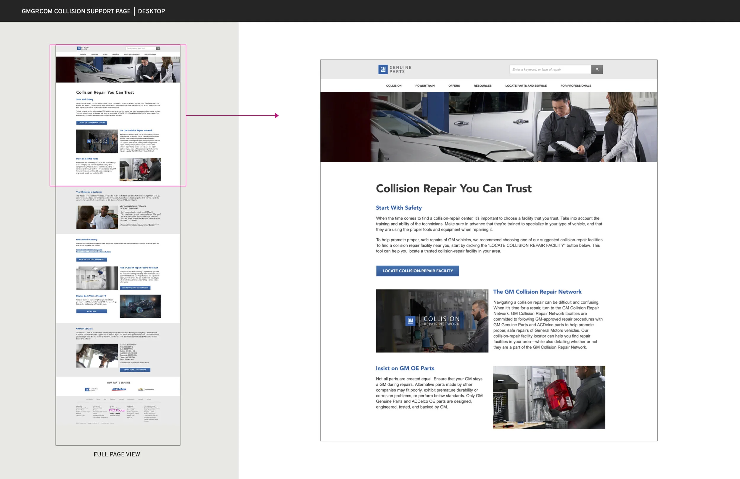Click the search magnifier button in the enlarged preview
The height and width of the screenshot is (479, 740).
[597, 69]
